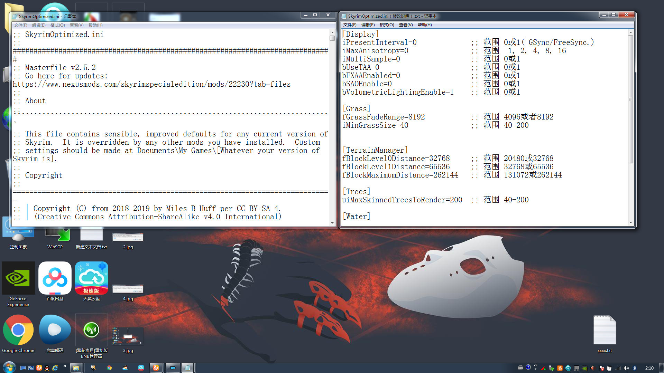
Task: Click the taskbar clock showing 2:10
Action: click(649, 368)
